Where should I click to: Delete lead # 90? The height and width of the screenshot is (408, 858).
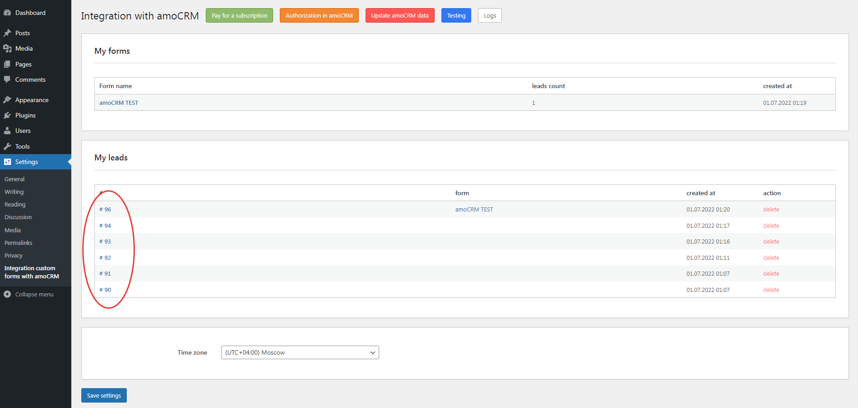click(x=771, y=290)
